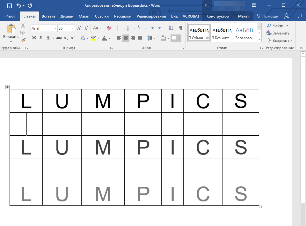Toggle bold formatting (Ж)
The height and width of the screenshot is (226, 306).
(x=34, y=38)
